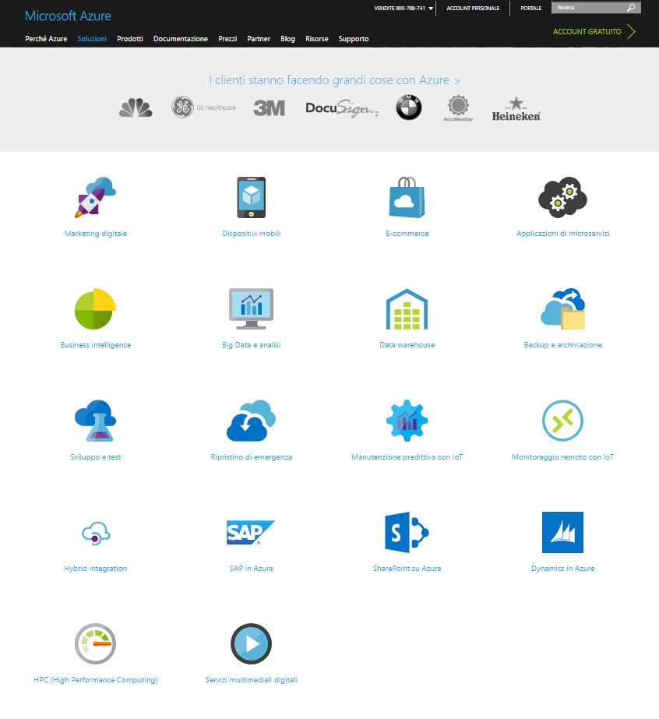The width and height of the screenshot is (659, 719).
Task: Click the Data warehouse building icon
Action: [407, 308]
